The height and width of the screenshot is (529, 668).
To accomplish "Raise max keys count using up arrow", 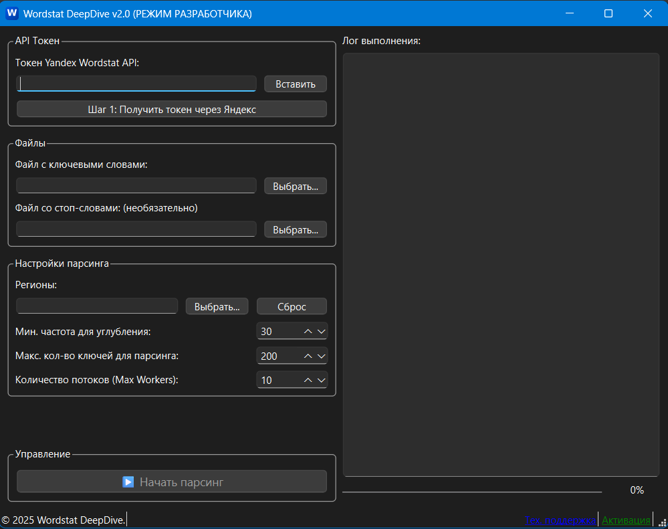I will click(308, 356).
